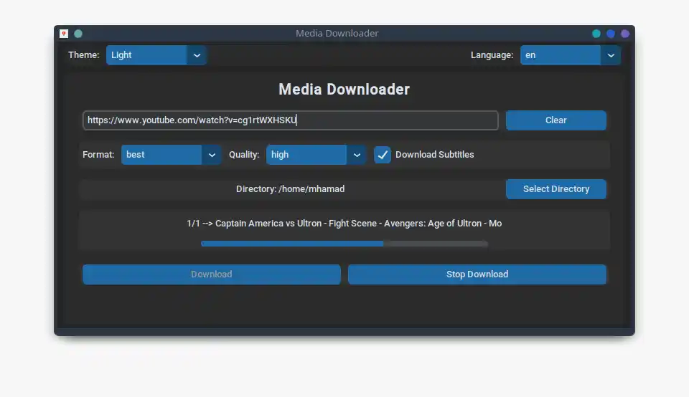Click the teal minimize dot in the title bar
The height and width of the screenshot is (397, 689).
596,34
